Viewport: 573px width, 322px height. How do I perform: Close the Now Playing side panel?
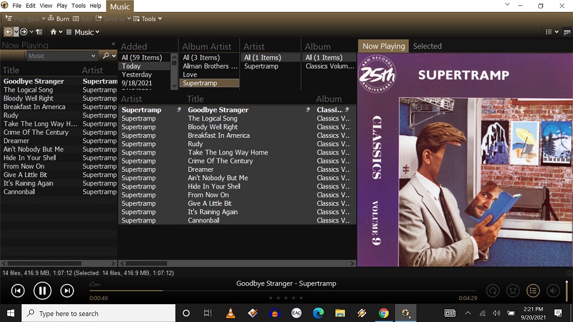113,44
